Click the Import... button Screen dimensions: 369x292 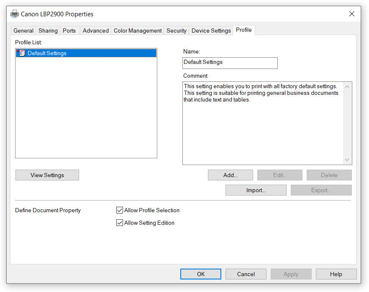click(256, 190)
